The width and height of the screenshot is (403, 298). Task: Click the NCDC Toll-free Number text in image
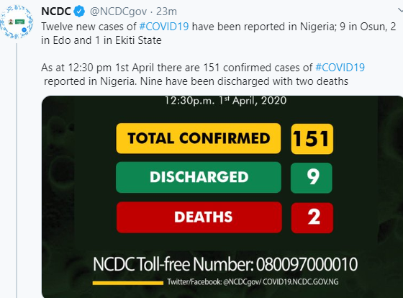click(x=225, y=264)
